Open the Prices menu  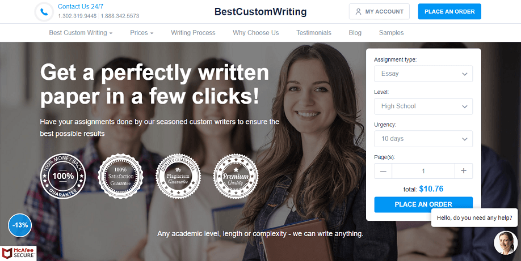tap(141, 32)
